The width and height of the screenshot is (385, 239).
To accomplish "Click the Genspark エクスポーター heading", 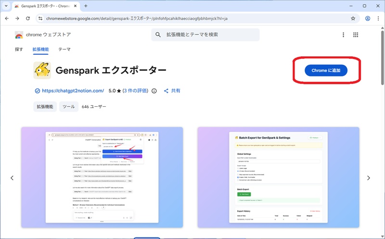I will pos(111,70).
